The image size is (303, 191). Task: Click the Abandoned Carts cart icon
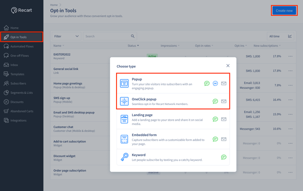[x=6, y=111]
